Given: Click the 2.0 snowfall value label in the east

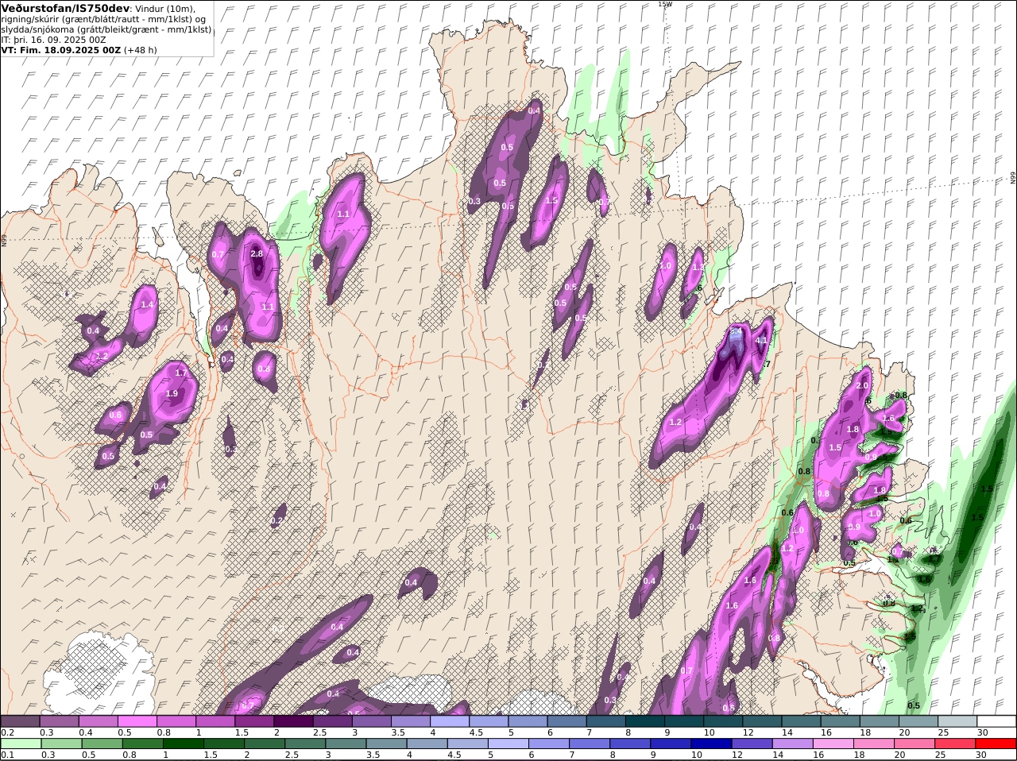Looking at the screenshot, I should 862,385.
